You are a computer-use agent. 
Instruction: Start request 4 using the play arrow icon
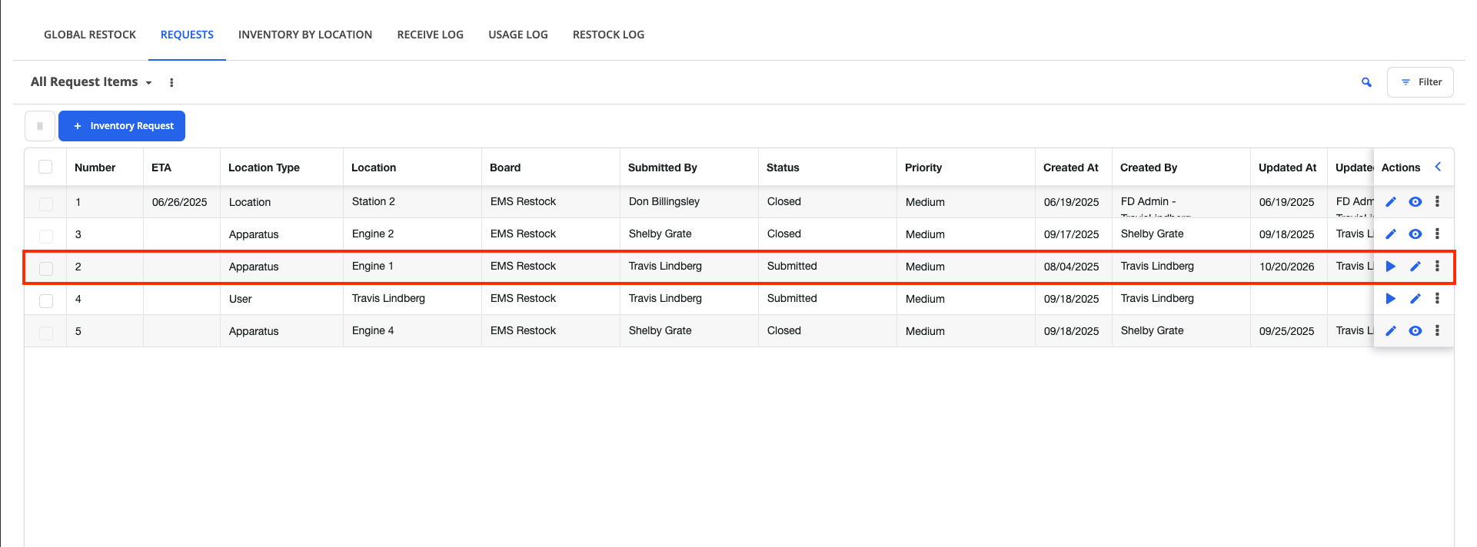(1391, 299)
